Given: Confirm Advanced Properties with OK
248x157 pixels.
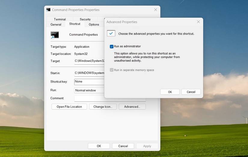Looking at the screenshot, I should point(170,92).
